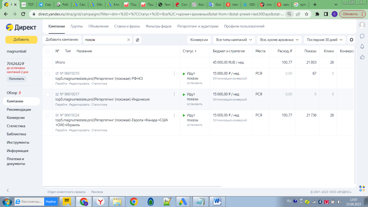
Task: Open Microsoft Word from the taskbar
Action: 217,201
